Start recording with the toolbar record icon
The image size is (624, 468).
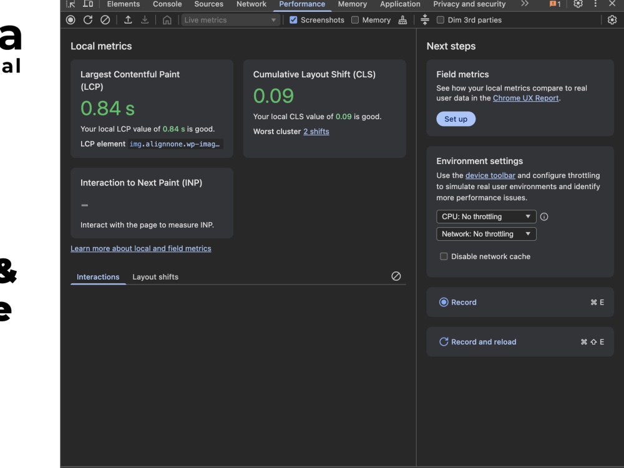click(71, 20)
